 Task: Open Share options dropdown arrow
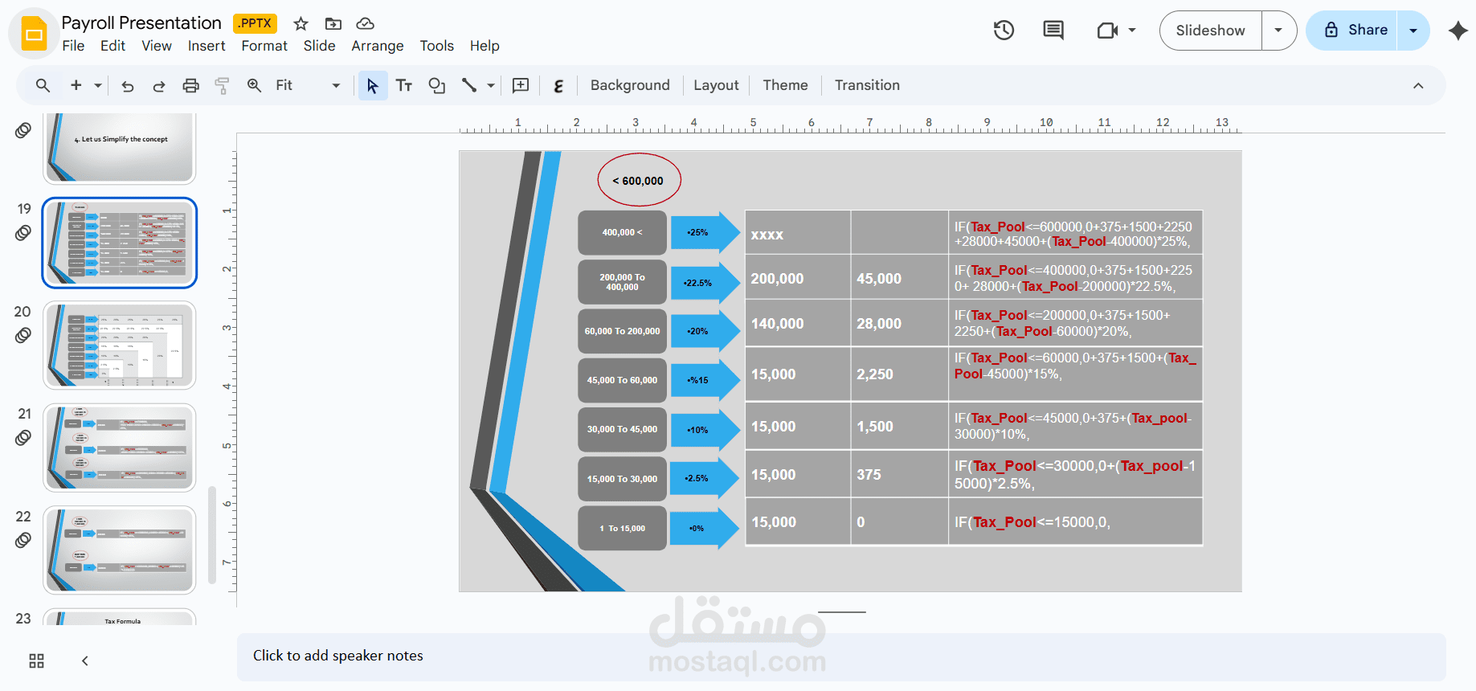[x=1413, y=31]
